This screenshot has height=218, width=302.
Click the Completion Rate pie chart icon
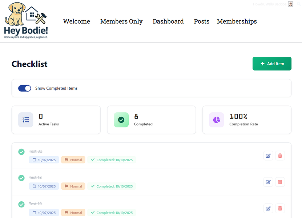217,120
